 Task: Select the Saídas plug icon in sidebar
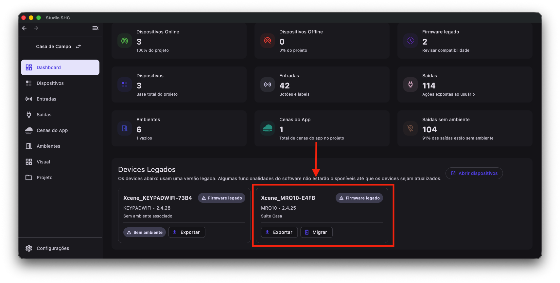(29, 115)
